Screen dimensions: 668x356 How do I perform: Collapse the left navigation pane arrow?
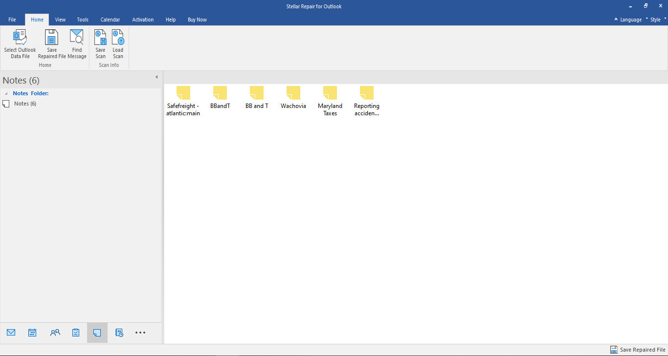coord(156,77)
